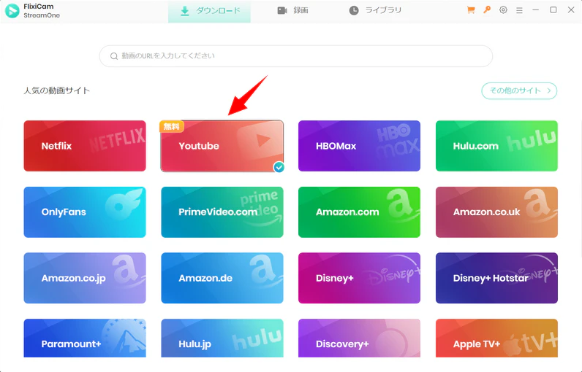Choose the Amazon.co.jp site tile
582x372 pixels.
85,278
